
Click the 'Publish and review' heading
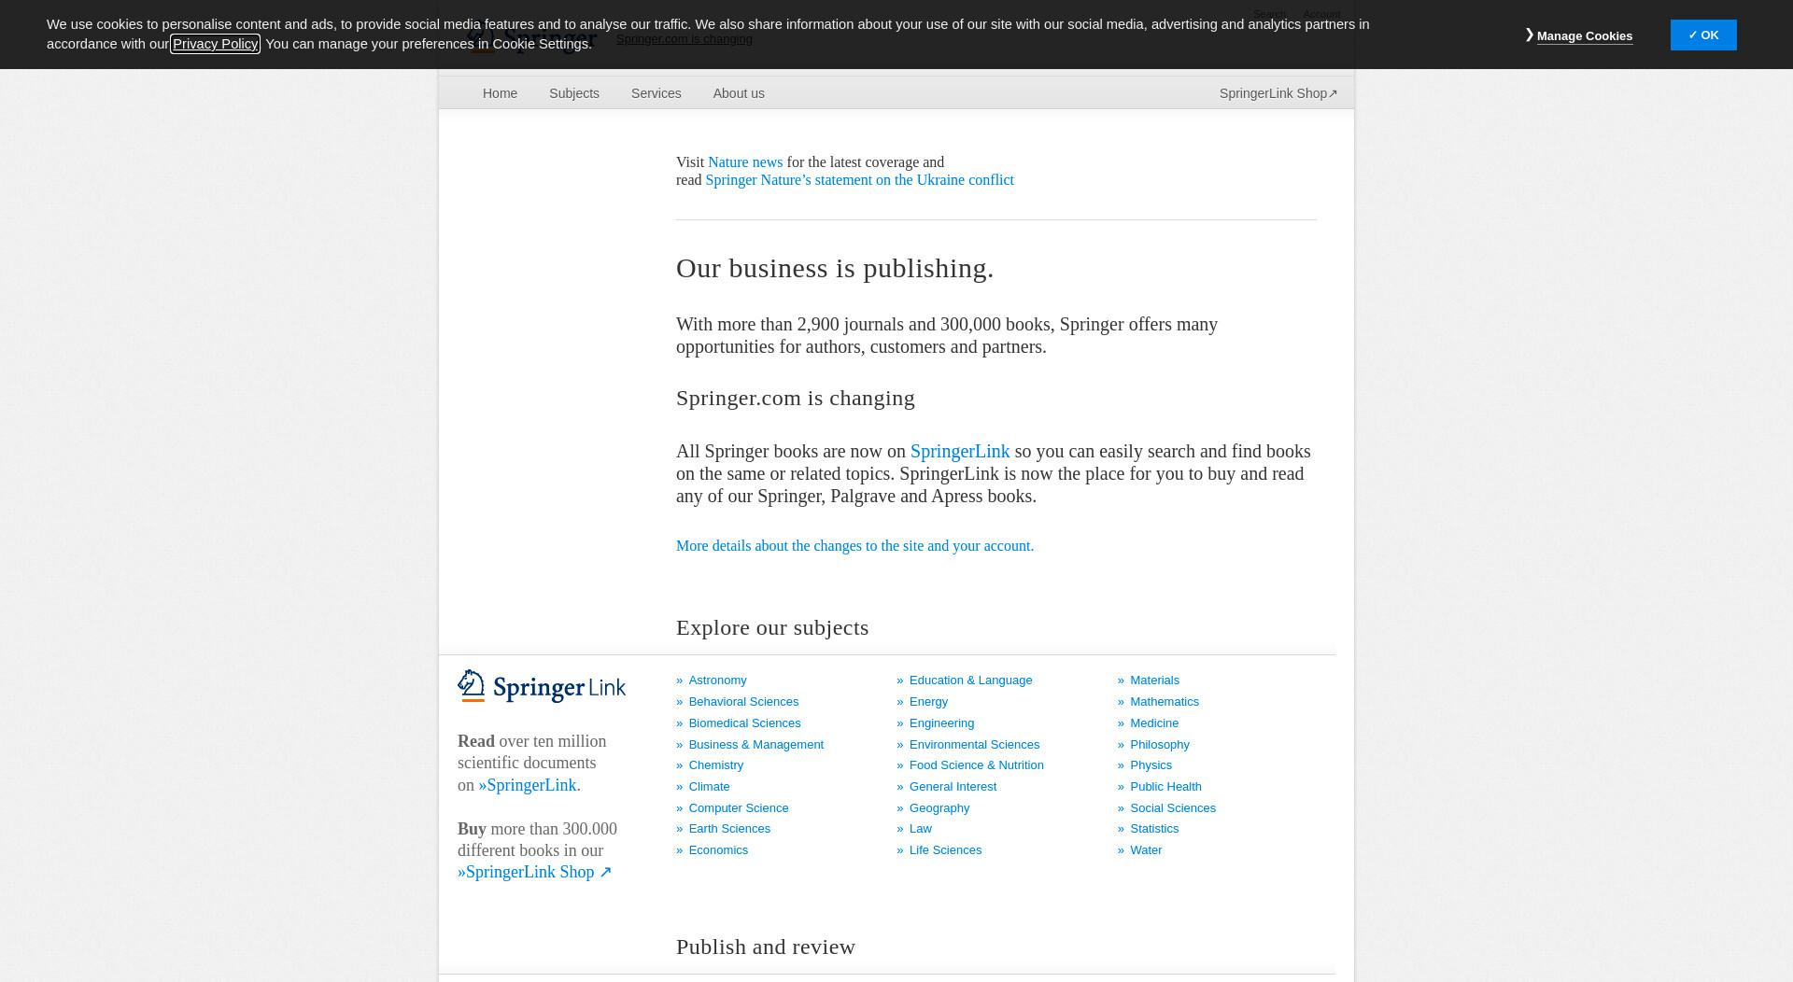766,947
